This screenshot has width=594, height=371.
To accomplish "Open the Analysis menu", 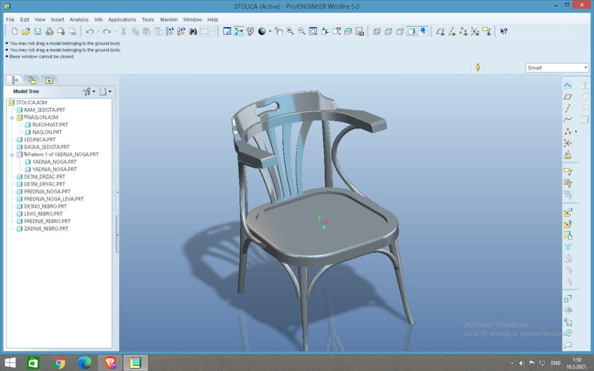I will coord(79,20).
